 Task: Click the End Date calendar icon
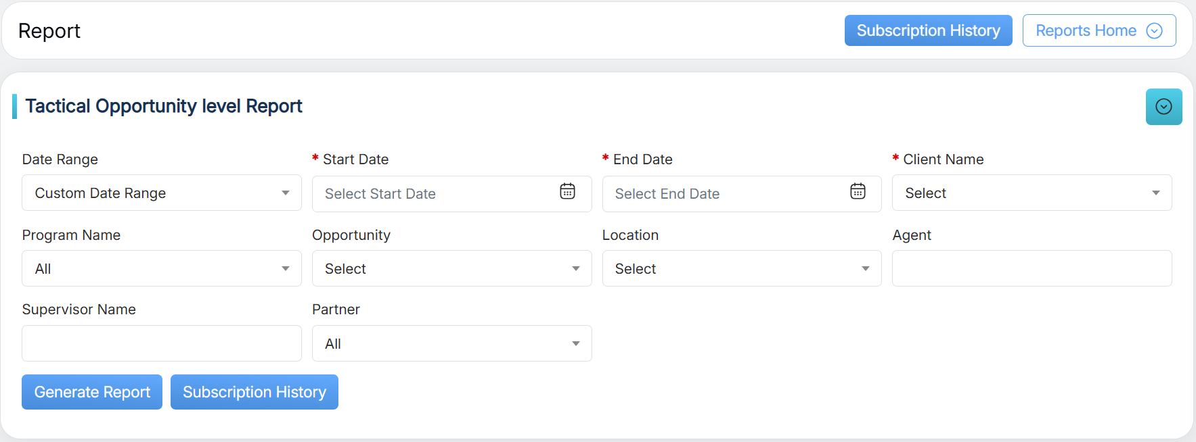click(858, 192)
